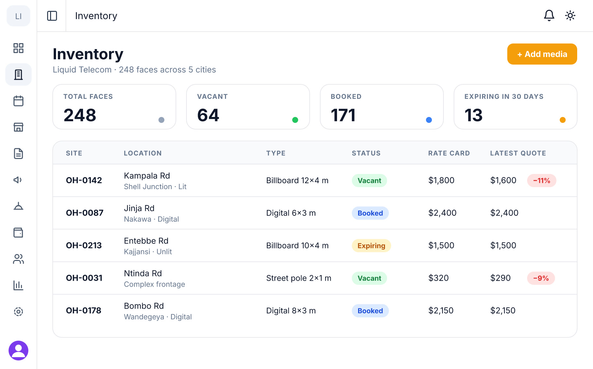The height and width of the screenshot is (369, 593).
Task: Select site OH-0142
Action: (84, 180)
